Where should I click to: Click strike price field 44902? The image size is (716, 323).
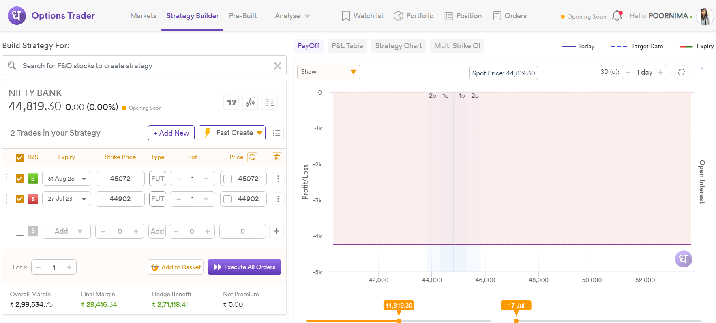point(120,199)
